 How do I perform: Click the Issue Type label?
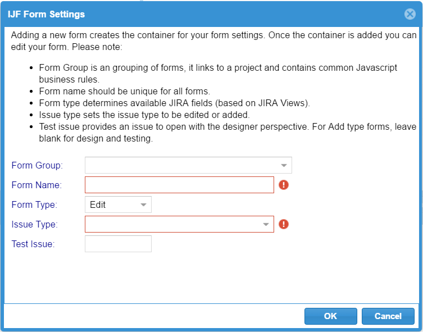34,224
